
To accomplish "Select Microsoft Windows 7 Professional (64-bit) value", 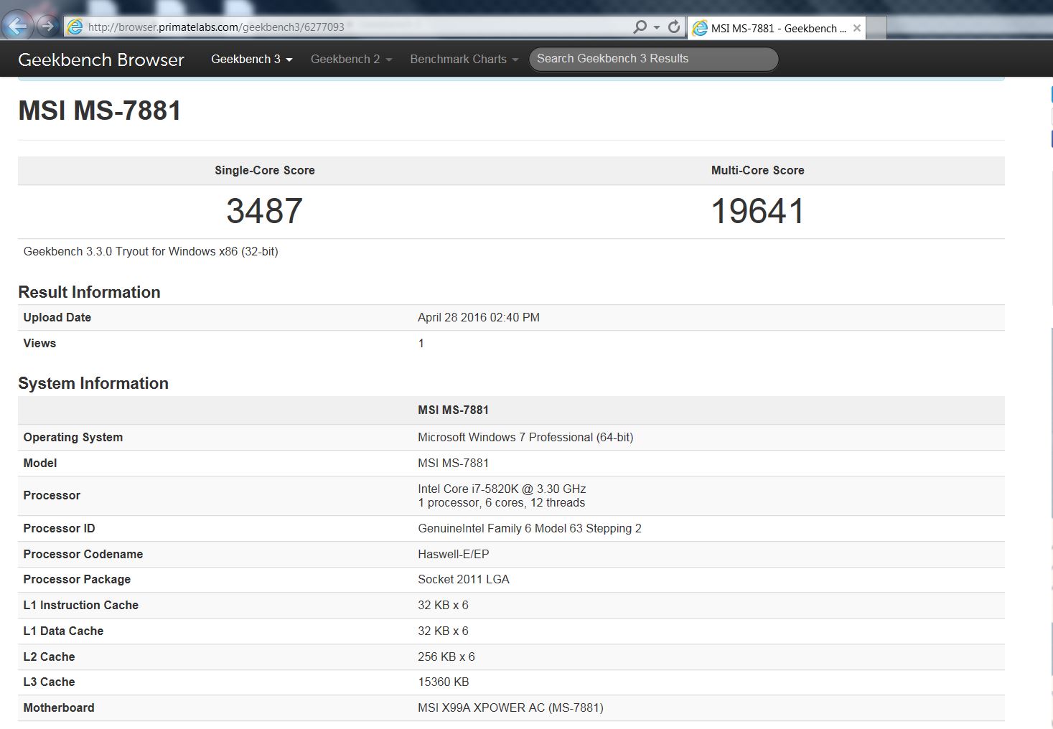I will click(525, 437).
